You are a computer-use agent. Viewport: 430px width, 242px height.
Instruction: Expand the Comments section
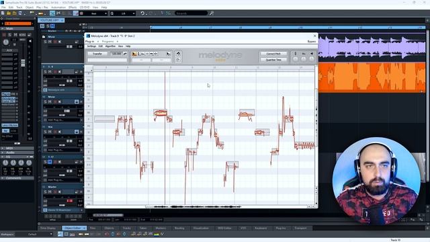pyautogui.click(x=17, y=177)
